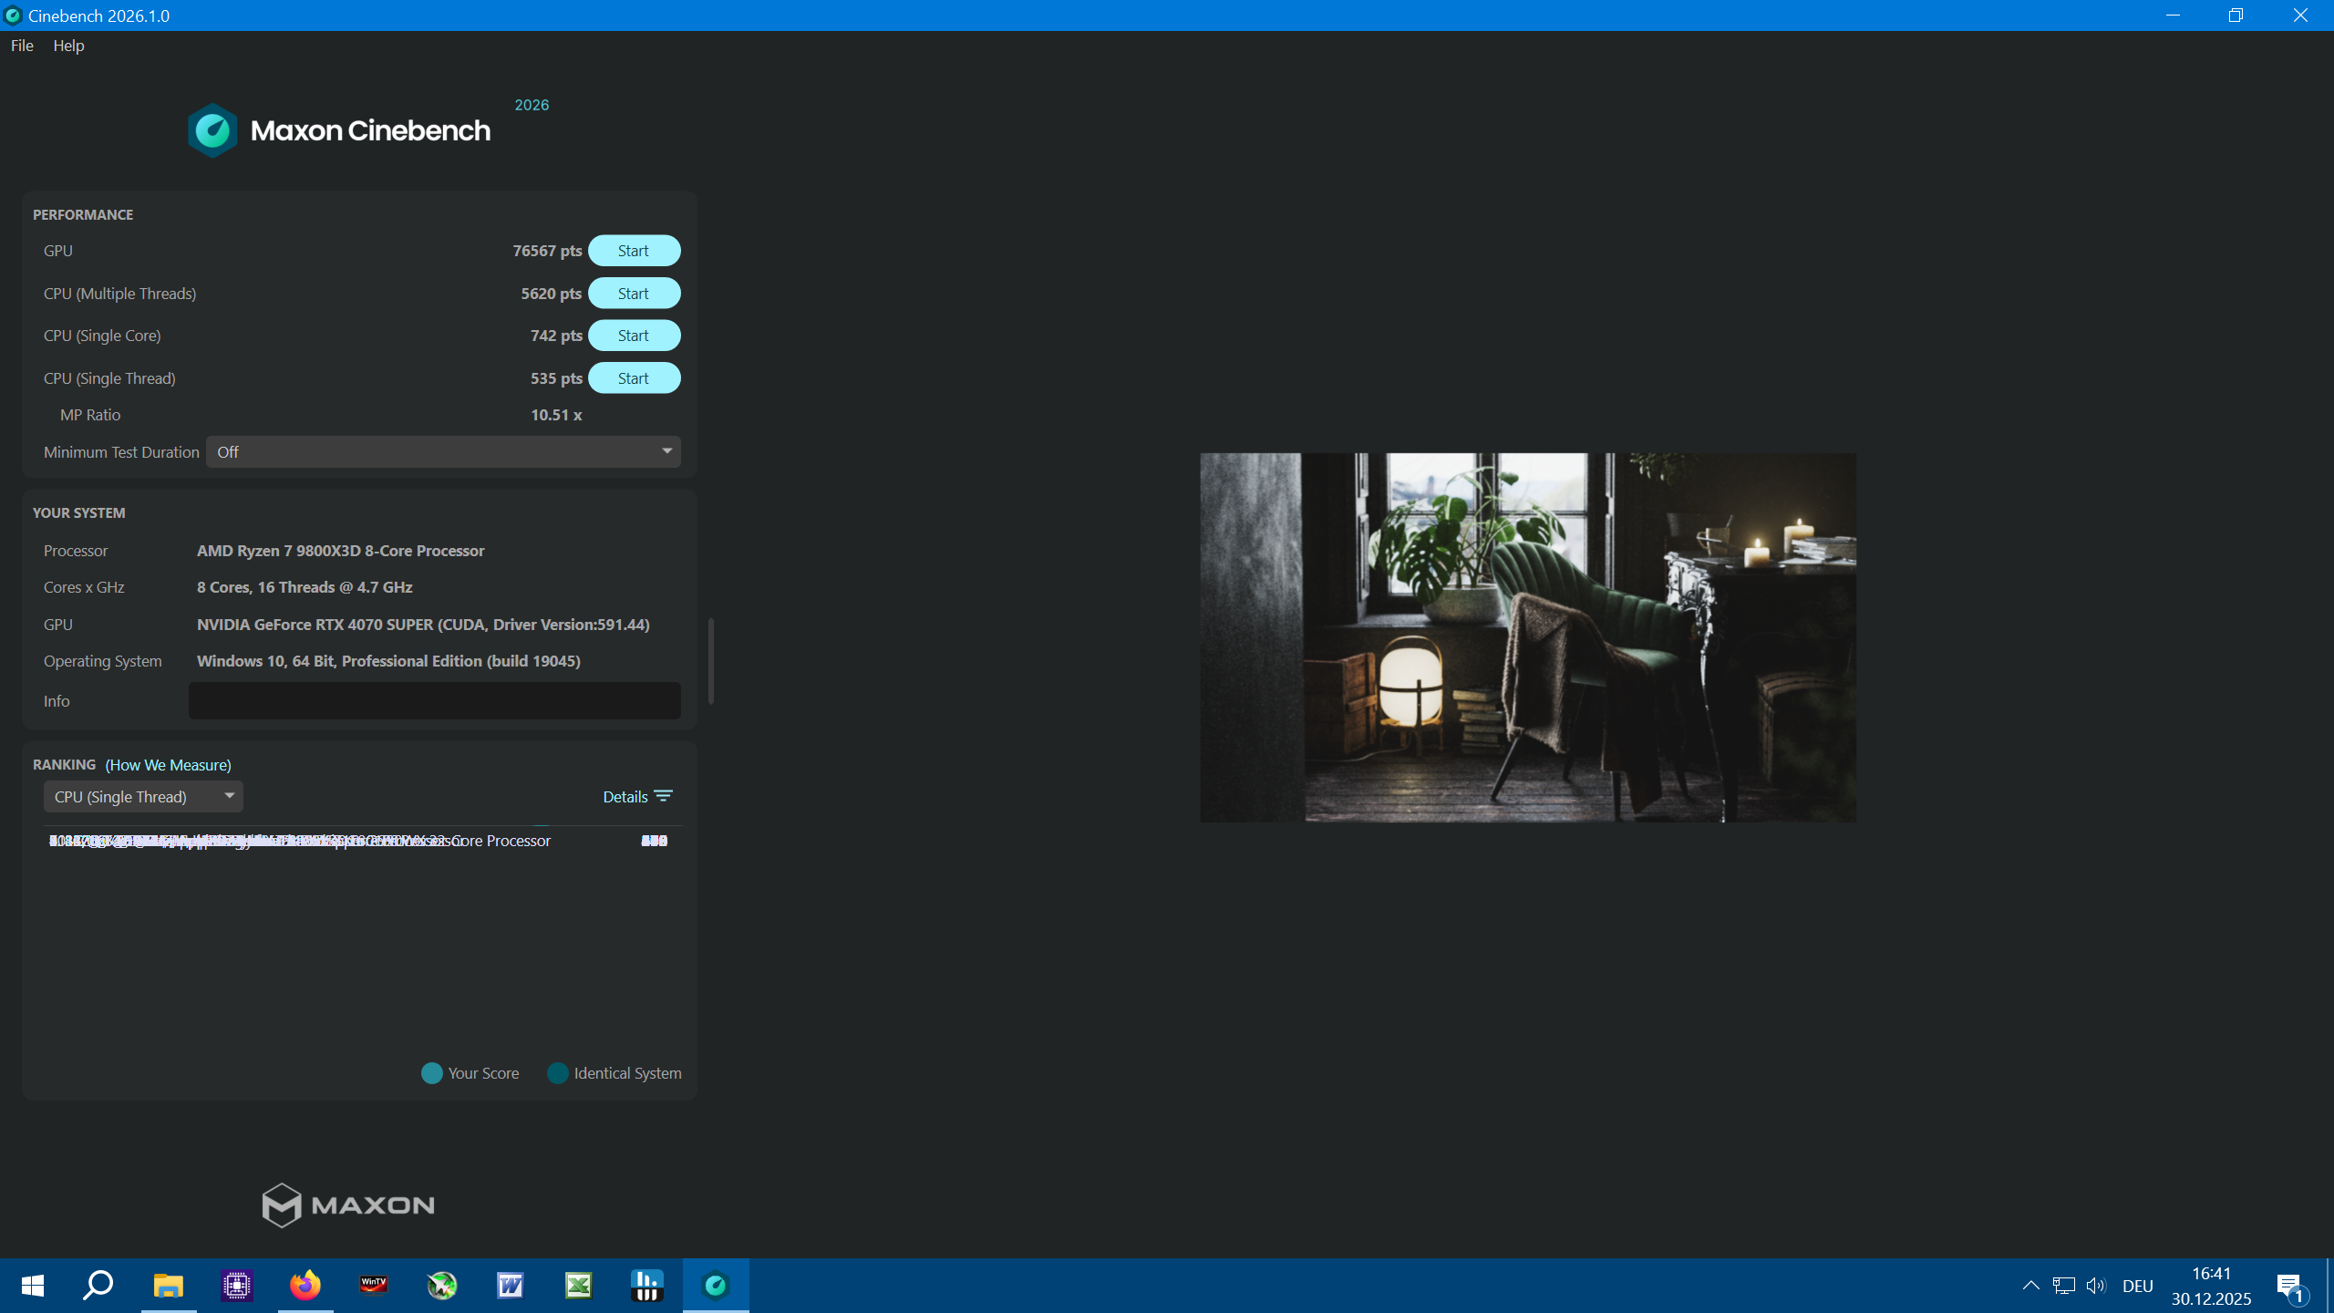This screenshot has width=2334, height=1313.
Task: Click the Cinebench taskbar icon
Action: coord(716,1286)
